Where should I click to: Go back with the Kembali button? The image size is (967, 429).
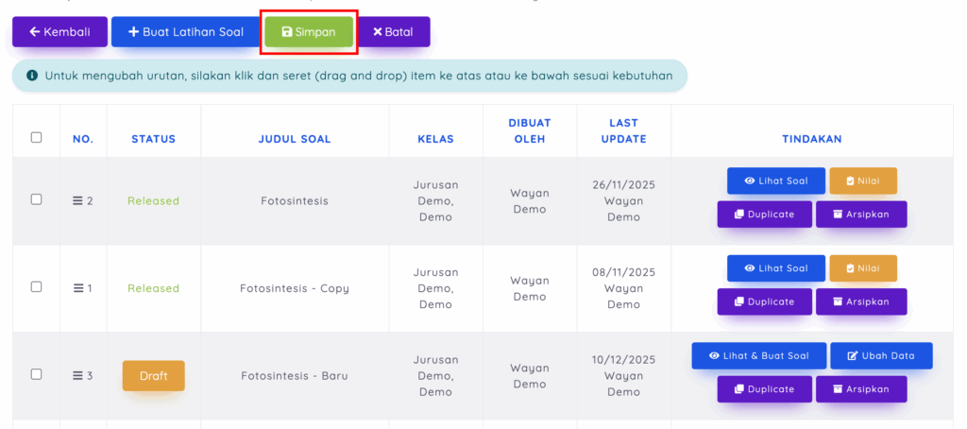59,32
